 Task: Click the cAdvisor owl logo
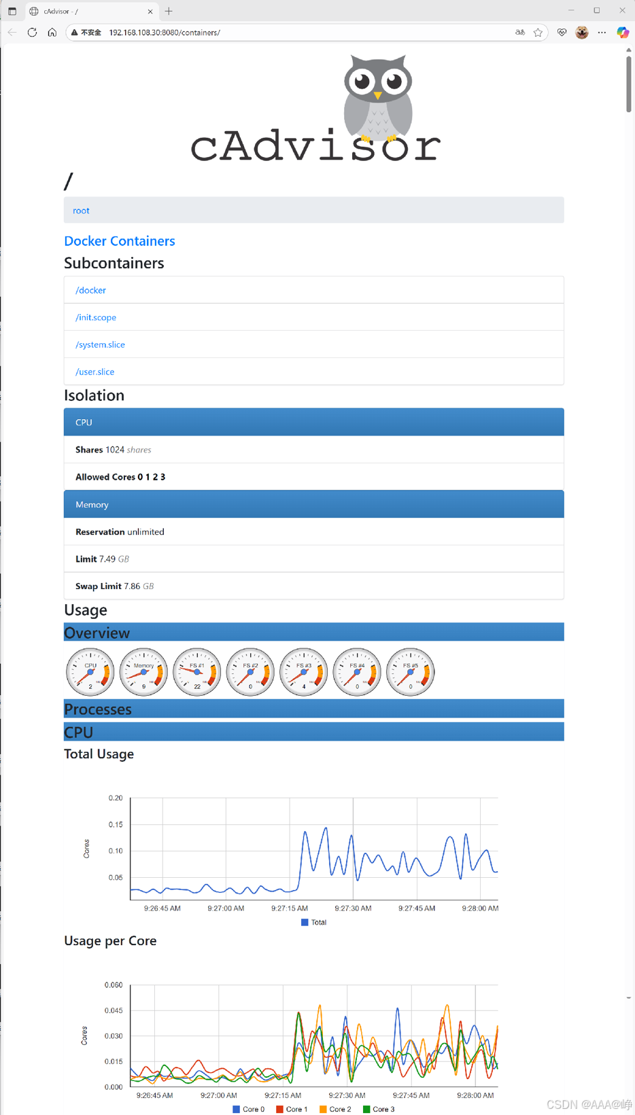coord(315,109)
